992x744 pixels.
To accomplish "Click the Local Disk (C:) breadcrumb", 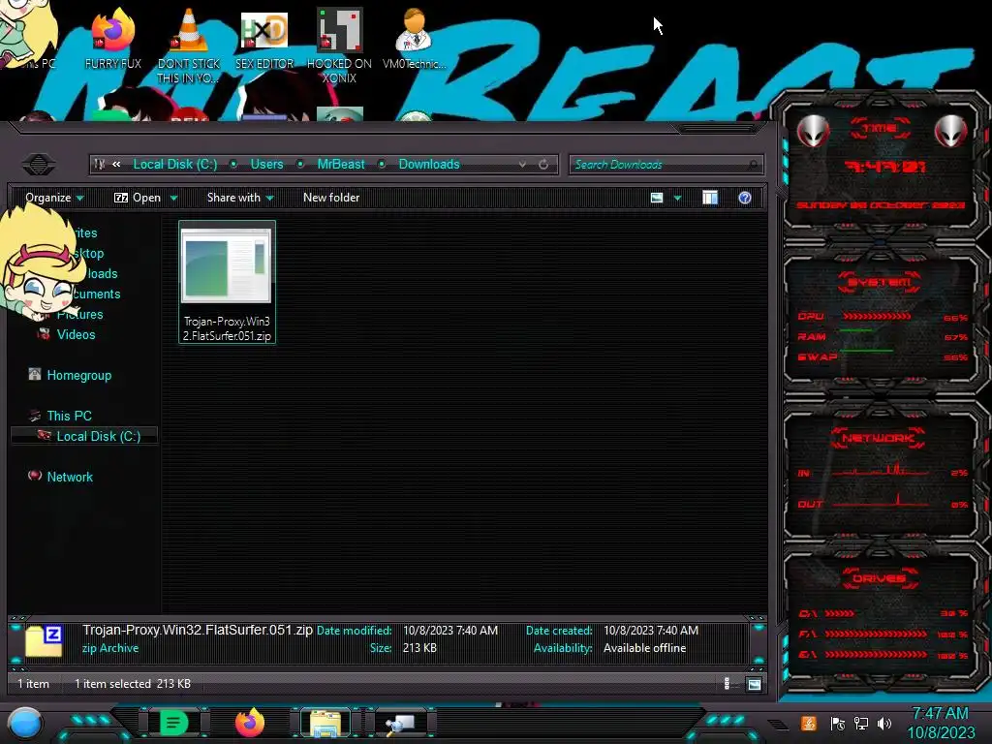I will tap(175, 164).
